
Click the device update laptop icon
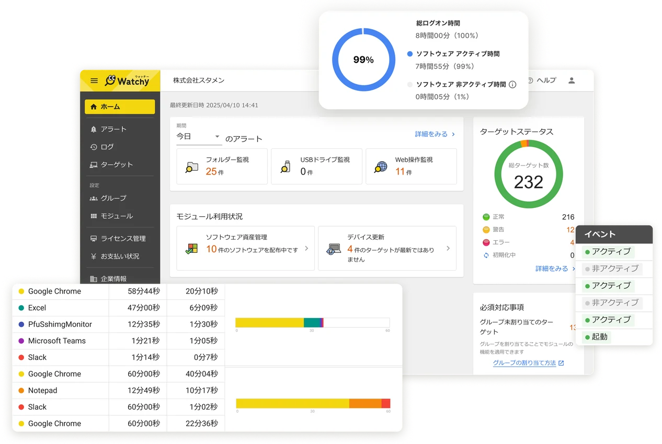coord(333,249)
